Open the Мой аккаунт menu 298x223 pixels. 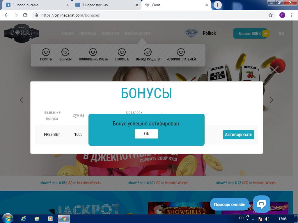[137, 34]
